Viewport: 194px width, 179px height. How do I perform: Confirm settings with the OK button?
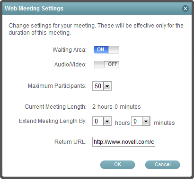click(118, 165)
